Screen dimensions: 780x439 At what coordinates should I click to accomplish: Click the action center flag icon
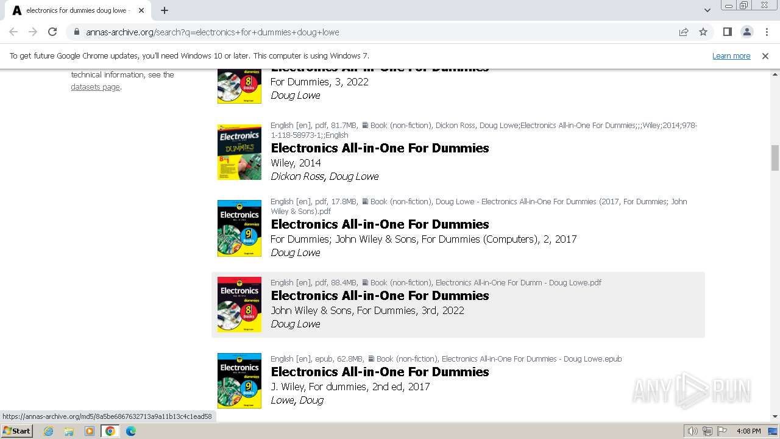(x=722, y=431)
